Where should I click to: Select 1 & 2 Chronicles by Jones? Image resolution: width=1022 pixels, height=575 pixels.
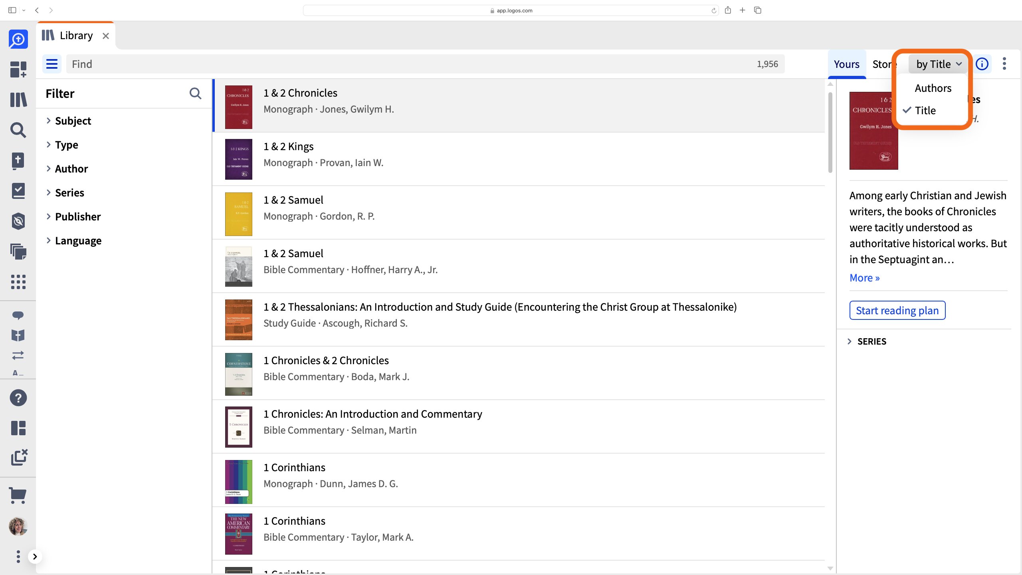(x=519, y=106)
